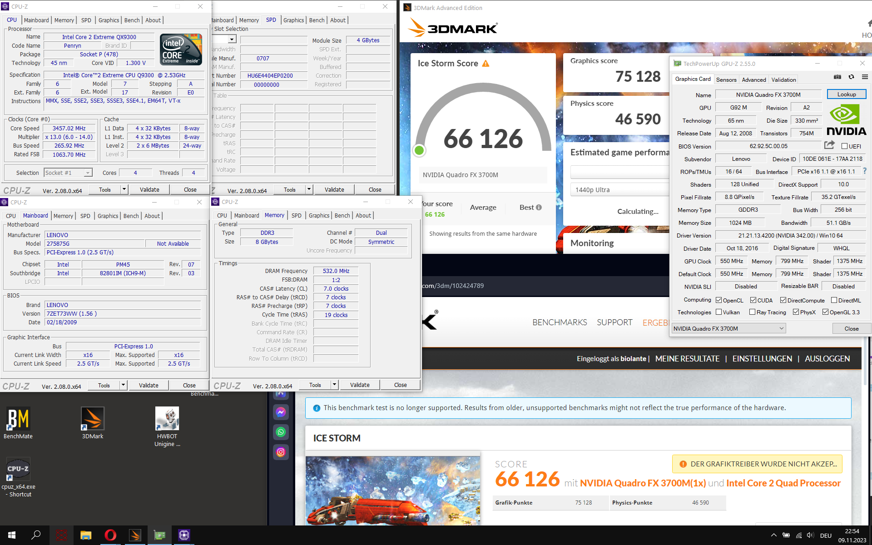Screen dimensions: 872x545
Task: Click the graphics driver not accepted warning banner
Action: [757, 464]
